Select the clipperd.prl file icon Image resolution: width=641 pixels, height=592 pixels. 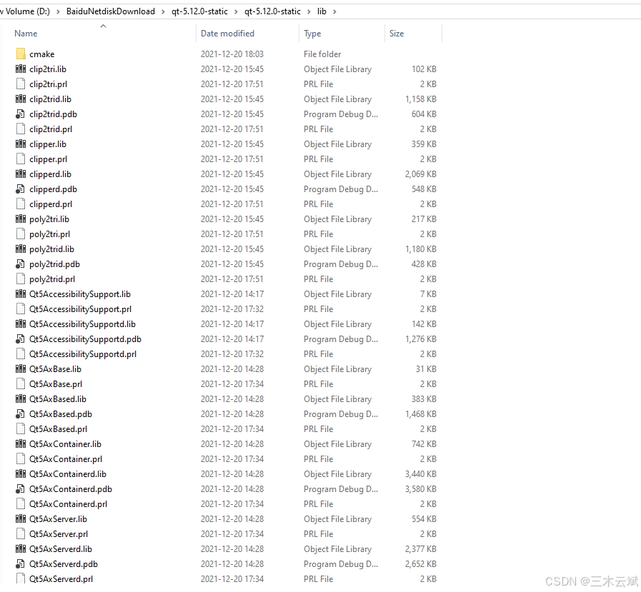[21, 204]
